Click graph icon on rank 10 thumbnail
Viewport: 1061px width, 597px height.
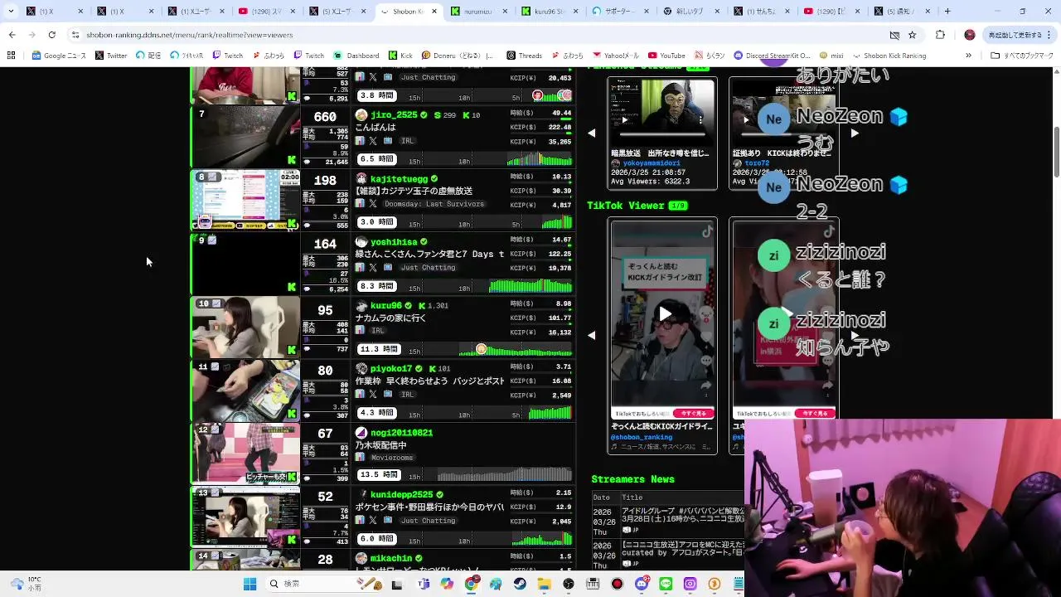point(216,303)
